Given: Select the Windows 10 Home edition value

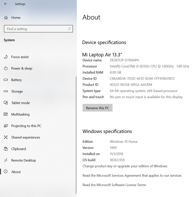Looking at the screenshot, I should pyautogui.click(x=123, y=142).
